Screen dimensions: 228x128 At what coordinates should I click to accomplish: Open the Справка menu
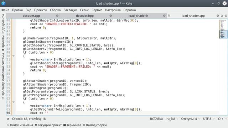click(x=130, y=10)
